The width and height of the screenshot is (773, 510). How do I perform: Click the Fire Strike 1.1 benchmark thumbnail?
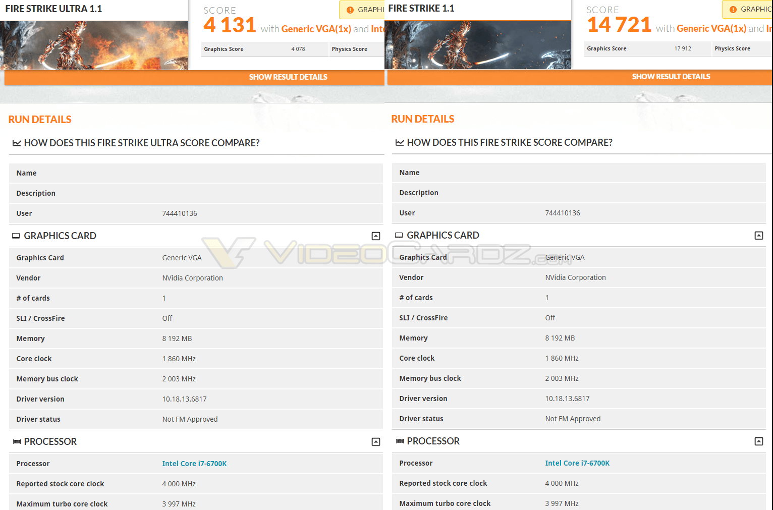(477, 45)
